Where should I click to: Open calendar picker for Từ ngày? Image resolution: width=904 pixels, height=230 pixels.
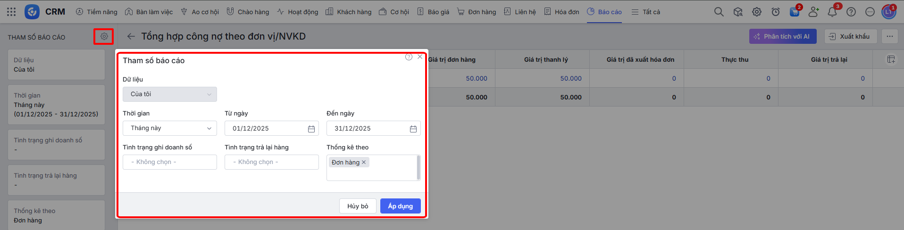311,129
